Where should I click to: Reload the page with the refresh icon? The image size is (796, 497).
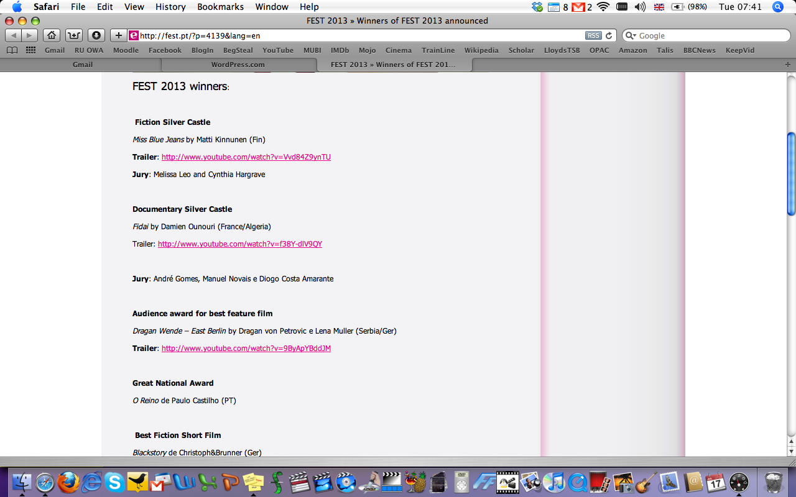click(x=609, y=35)
